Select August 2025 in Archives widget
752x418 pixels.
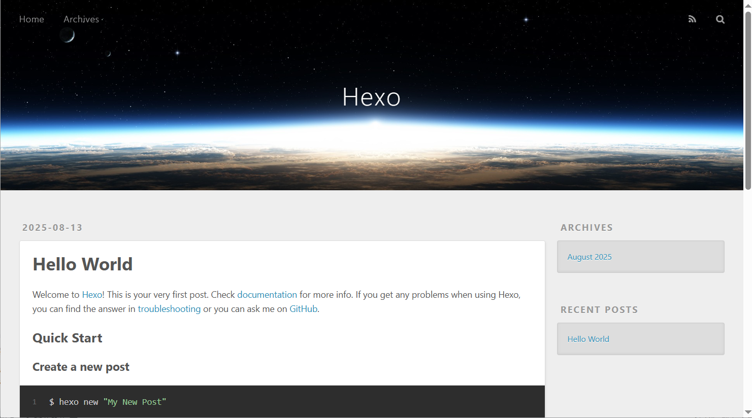coord(590,257)
